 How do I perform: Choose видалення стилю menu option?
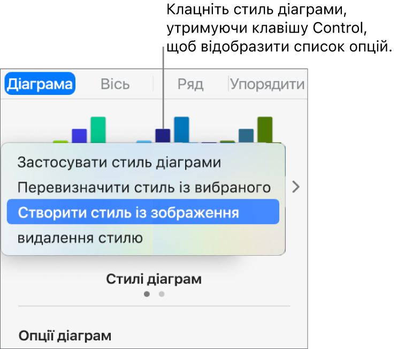(x=143, y=238)
